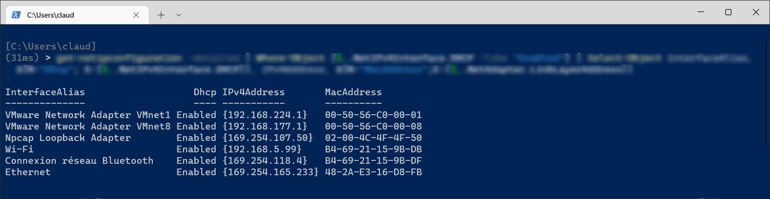The height and width of the screenshot is (199, 770).
Task: Click the VMnet8 MAC address 00-50-56-C0-00-08
Action: pyautogui.click(x=374, y=126)
